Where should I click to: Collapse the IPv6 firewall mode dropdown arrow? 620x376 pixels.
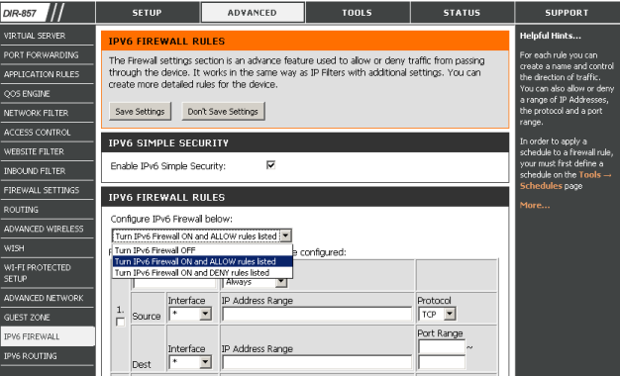pyautogui.click(x=285, y=236)
